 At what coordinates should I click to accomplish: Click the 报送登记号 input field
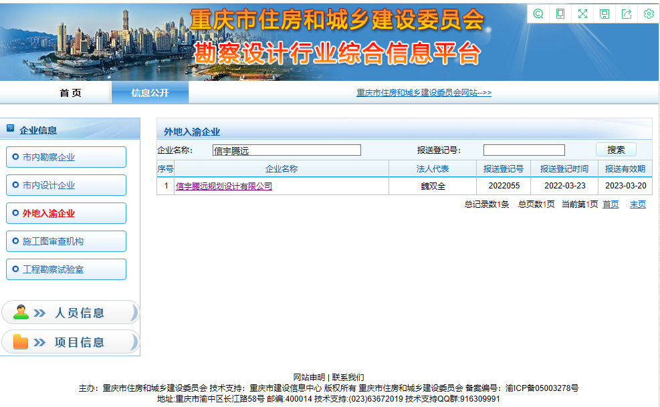tap(524, 149)
